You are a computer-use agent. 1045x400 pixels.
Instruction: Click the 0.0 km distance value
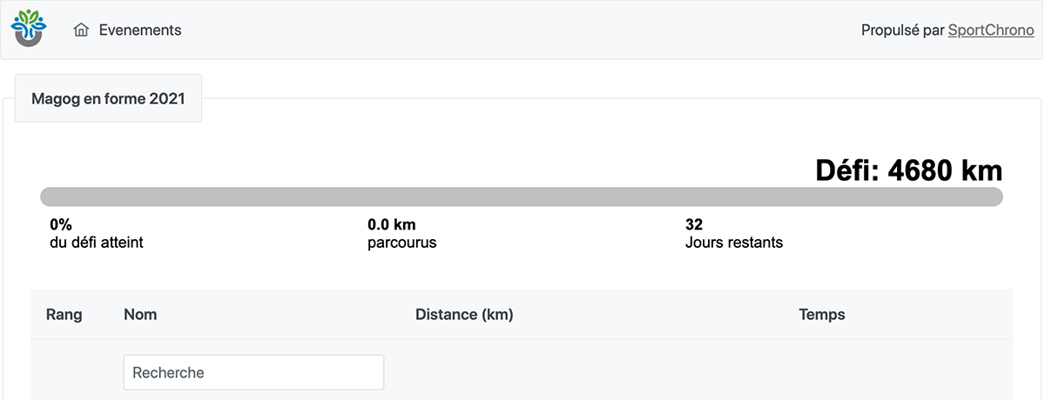coord(391,224)
